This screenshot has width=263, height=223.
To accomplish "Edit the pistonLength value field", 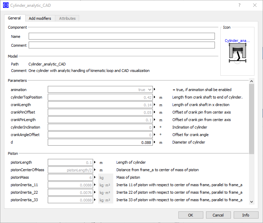I will 70,162.
